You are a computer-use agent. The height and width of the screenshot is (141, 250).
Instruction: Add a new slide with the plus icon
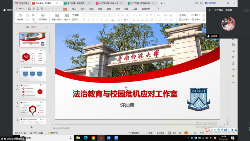click(x=31, y=127)
